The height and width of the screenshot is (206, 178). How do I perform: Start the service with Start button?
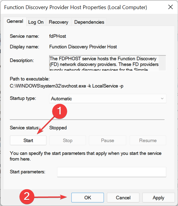pos(28,140)
